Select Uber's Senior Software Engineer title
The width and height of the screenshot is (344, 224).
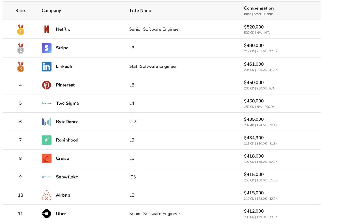[155, 214]
